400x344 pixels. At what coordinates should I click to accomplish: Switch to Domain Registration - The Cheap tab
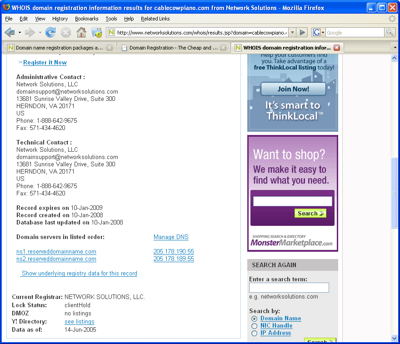coord(173,48)
